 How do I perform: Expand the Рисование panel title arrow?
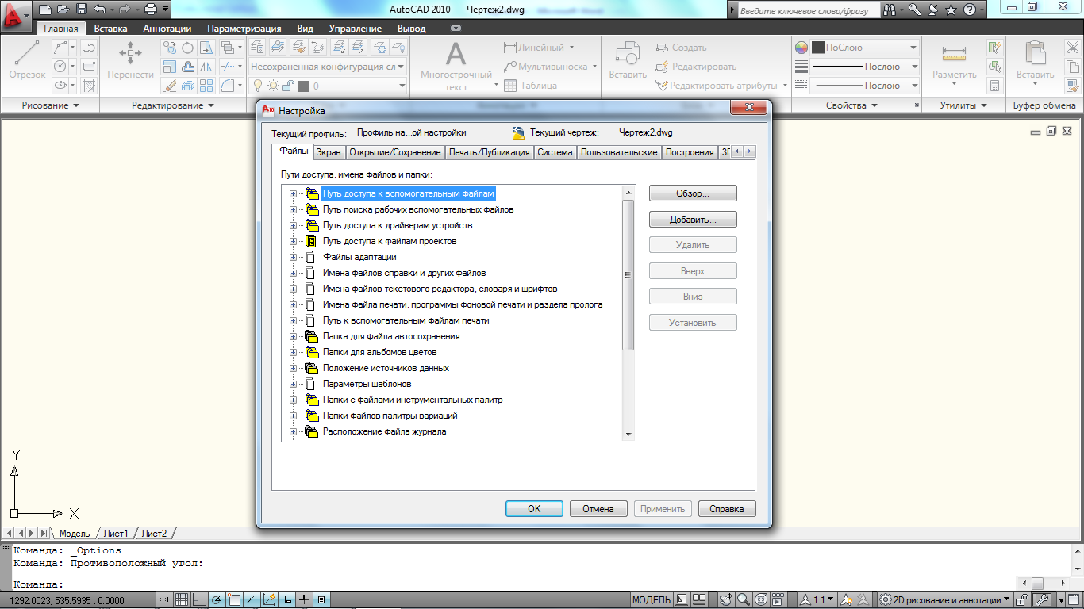(x=77, y=105)
